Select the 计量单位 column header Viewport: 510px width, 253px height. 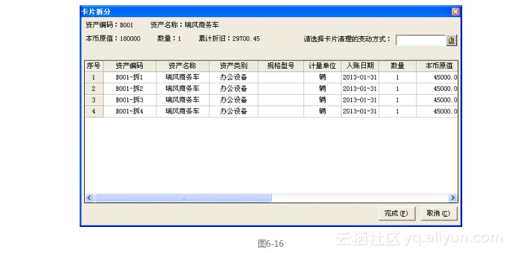click(323, 66)
